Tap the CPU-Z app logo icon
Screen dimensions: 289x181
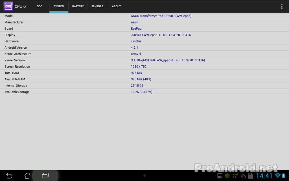pos(8,6)
